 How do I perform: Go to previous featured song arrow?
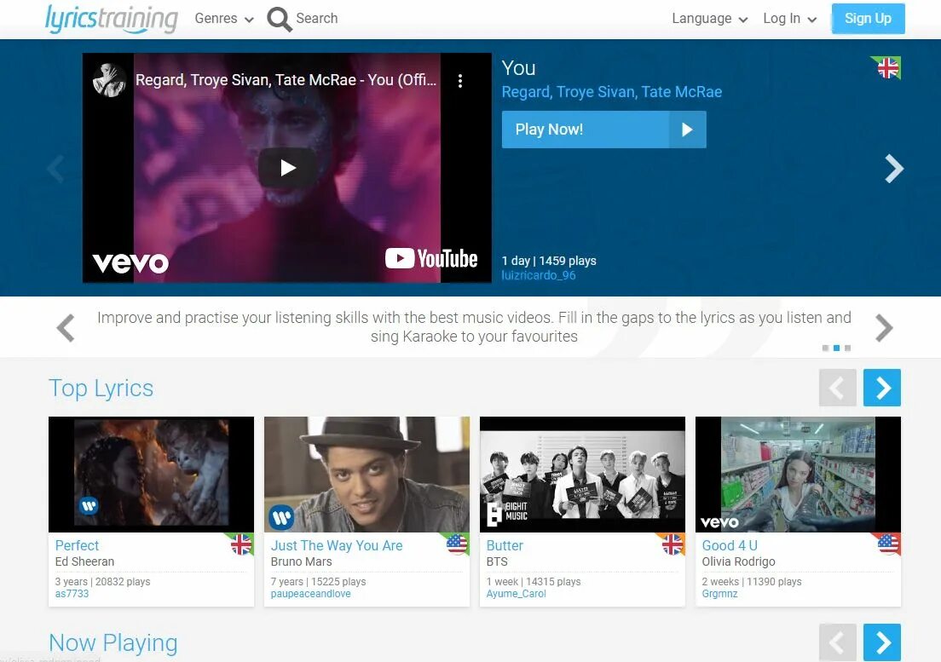[x=55, y=169]
